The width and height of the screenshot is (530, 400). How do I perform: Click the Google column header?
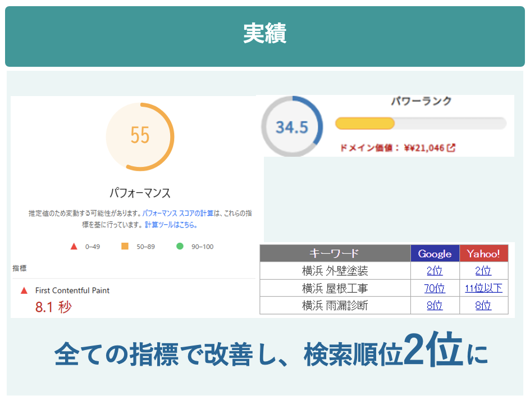click(435, 253)
